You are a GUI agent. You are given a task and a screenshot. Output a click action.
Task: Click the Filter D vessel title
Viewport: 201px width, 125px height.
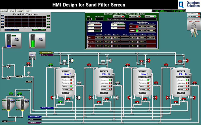(183, 74)
